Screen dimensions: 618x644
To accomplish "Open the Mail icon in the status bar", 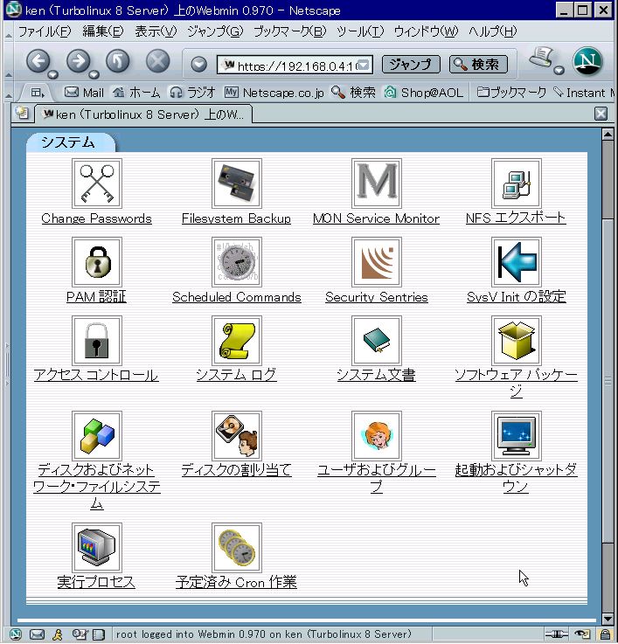I will [37, 634].
